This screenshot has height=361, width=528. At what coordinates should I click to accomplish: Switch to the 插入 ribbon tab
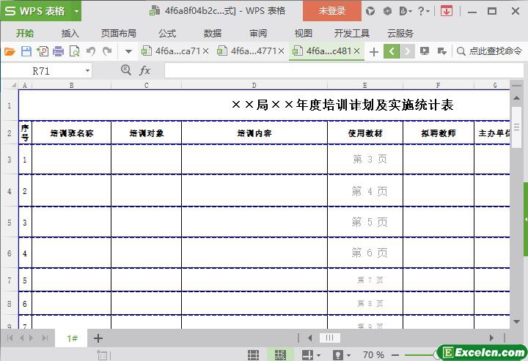point(70,33)
